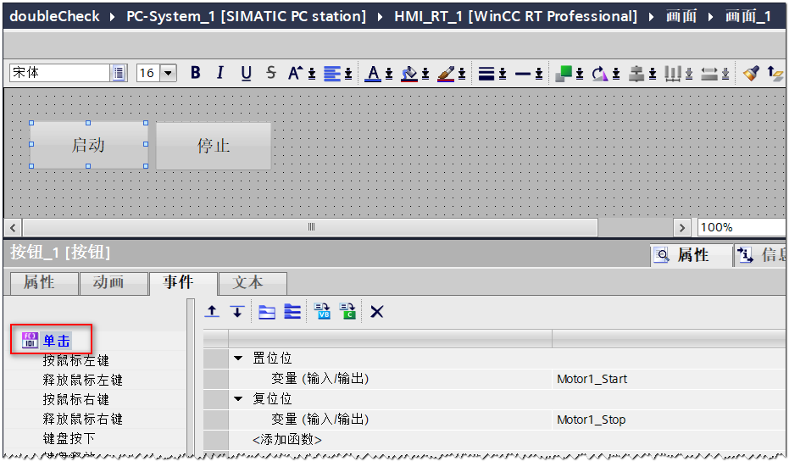Select the 按鼠标左键 event
Image resolution: width=789 pixels, height=467 pixels.
76,361
